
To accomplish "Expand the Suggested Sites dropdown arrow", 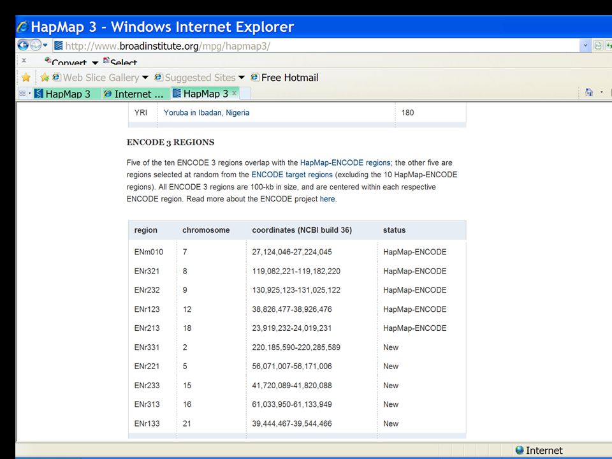I will pos(241,77).
